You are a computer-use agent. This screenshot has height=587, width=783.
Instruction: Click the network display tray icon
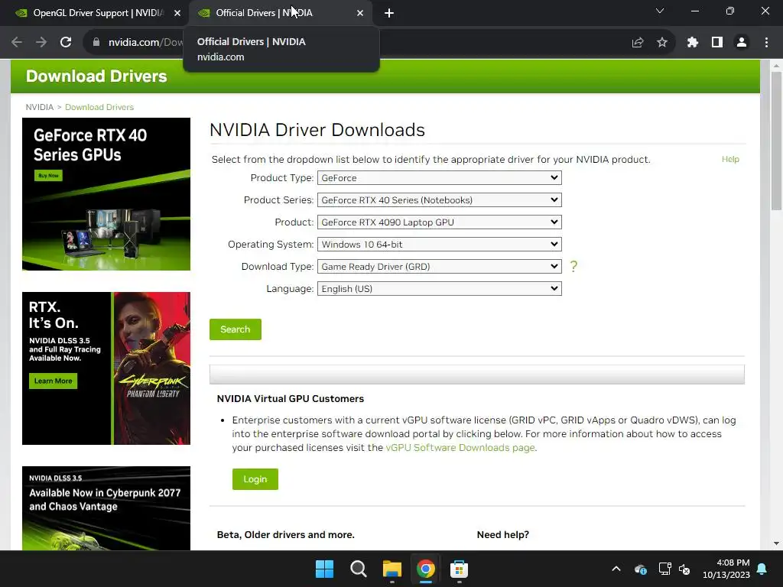click(664, 569)
